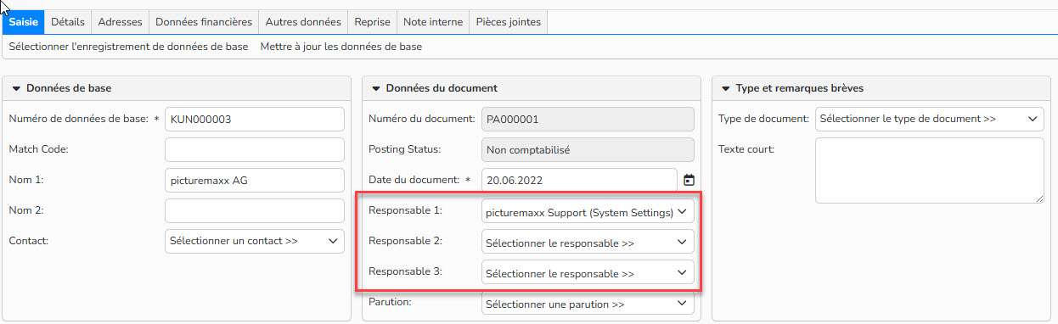The height and width of the screenshot is (324, 1058).
Task: Click into the Match Code field
Action: [x=255, y=149]
